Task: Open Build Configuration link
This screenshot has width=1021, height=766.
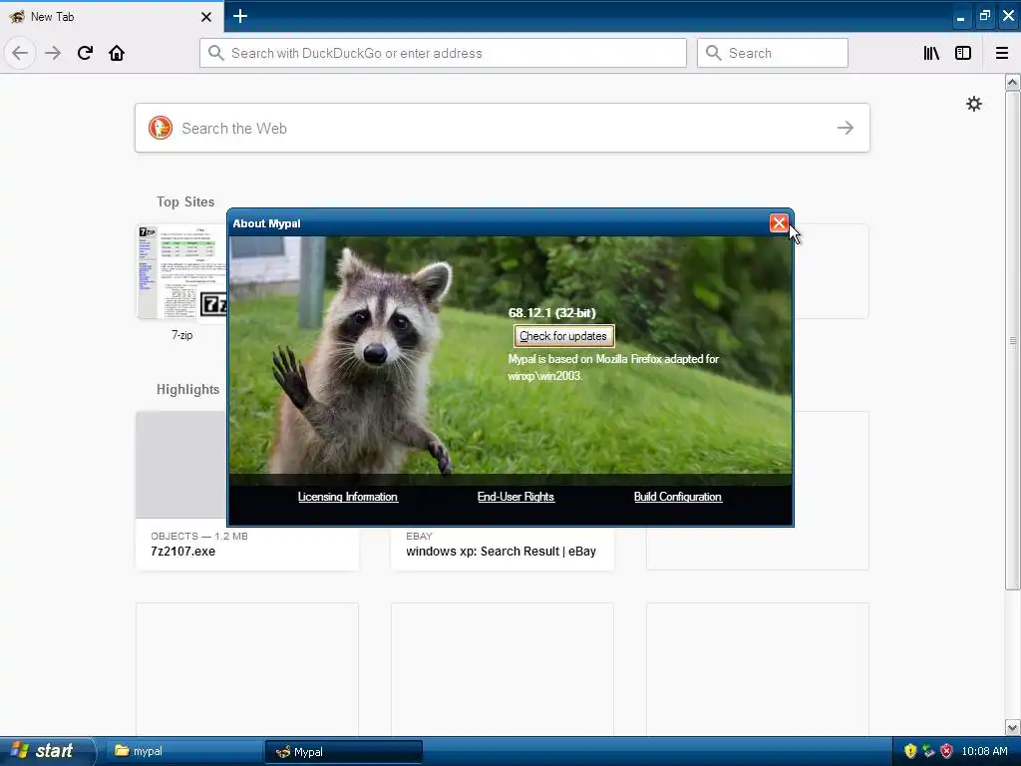Action: (x=678, y=497)
